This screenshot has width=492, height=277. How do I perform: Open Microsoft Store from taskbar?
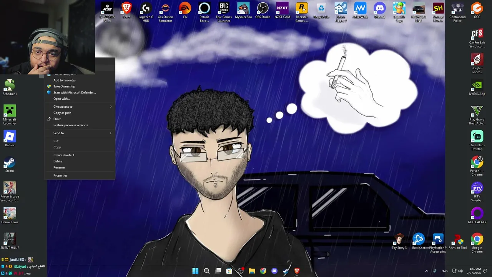pos(229,271)
